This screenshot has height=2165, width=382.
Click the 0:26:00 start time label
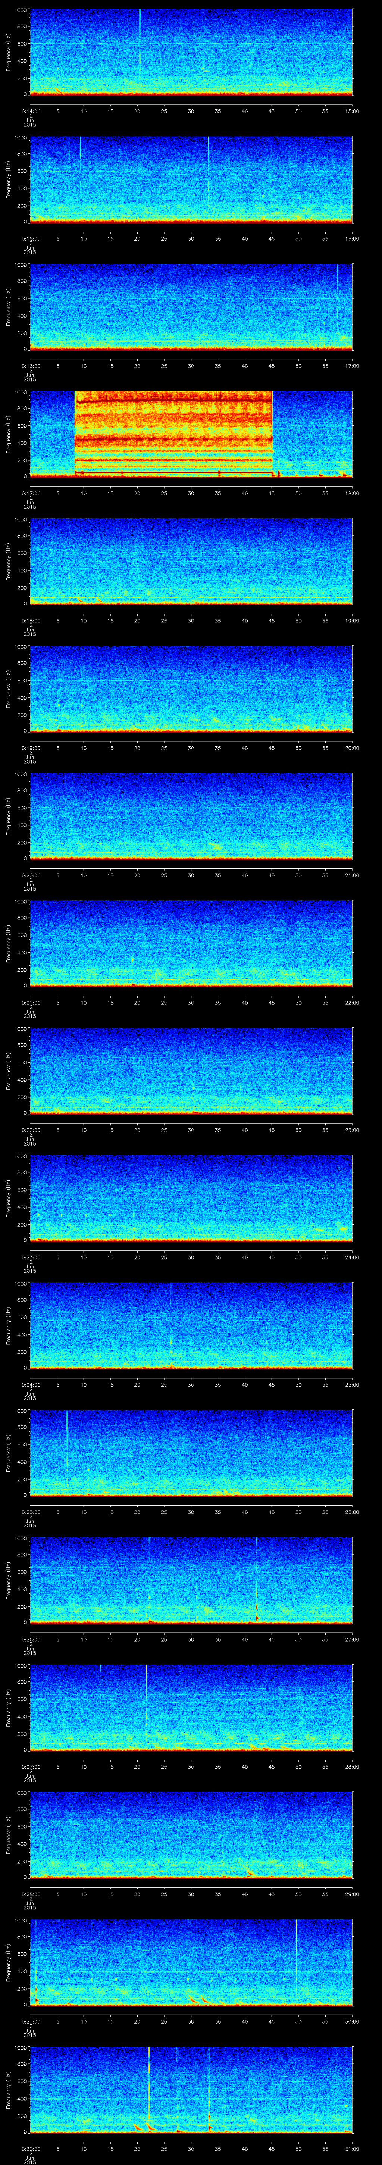30,1639
